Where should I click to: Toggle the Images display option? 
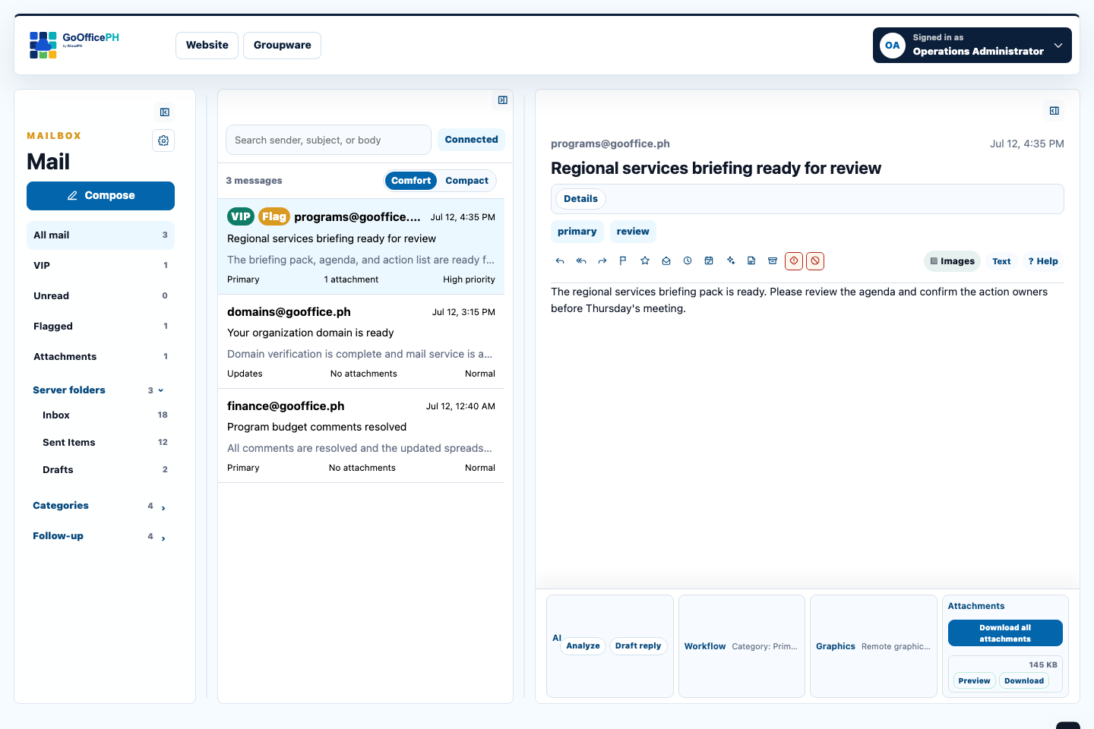click(x=952, y=261)
